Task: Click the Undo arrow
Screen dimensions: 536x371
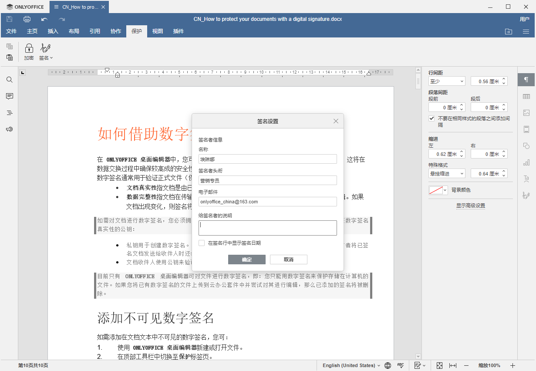Action: click(44, 19)
